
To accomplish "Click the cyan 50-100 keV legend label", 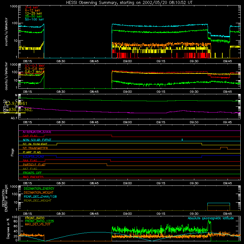I will tap(34, 20).
